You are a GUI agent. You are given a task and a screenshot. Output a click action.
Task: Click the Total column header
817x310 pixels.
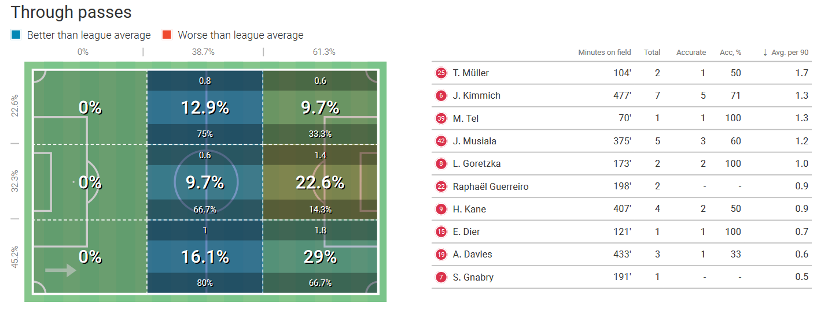click(x=652, y=53)
